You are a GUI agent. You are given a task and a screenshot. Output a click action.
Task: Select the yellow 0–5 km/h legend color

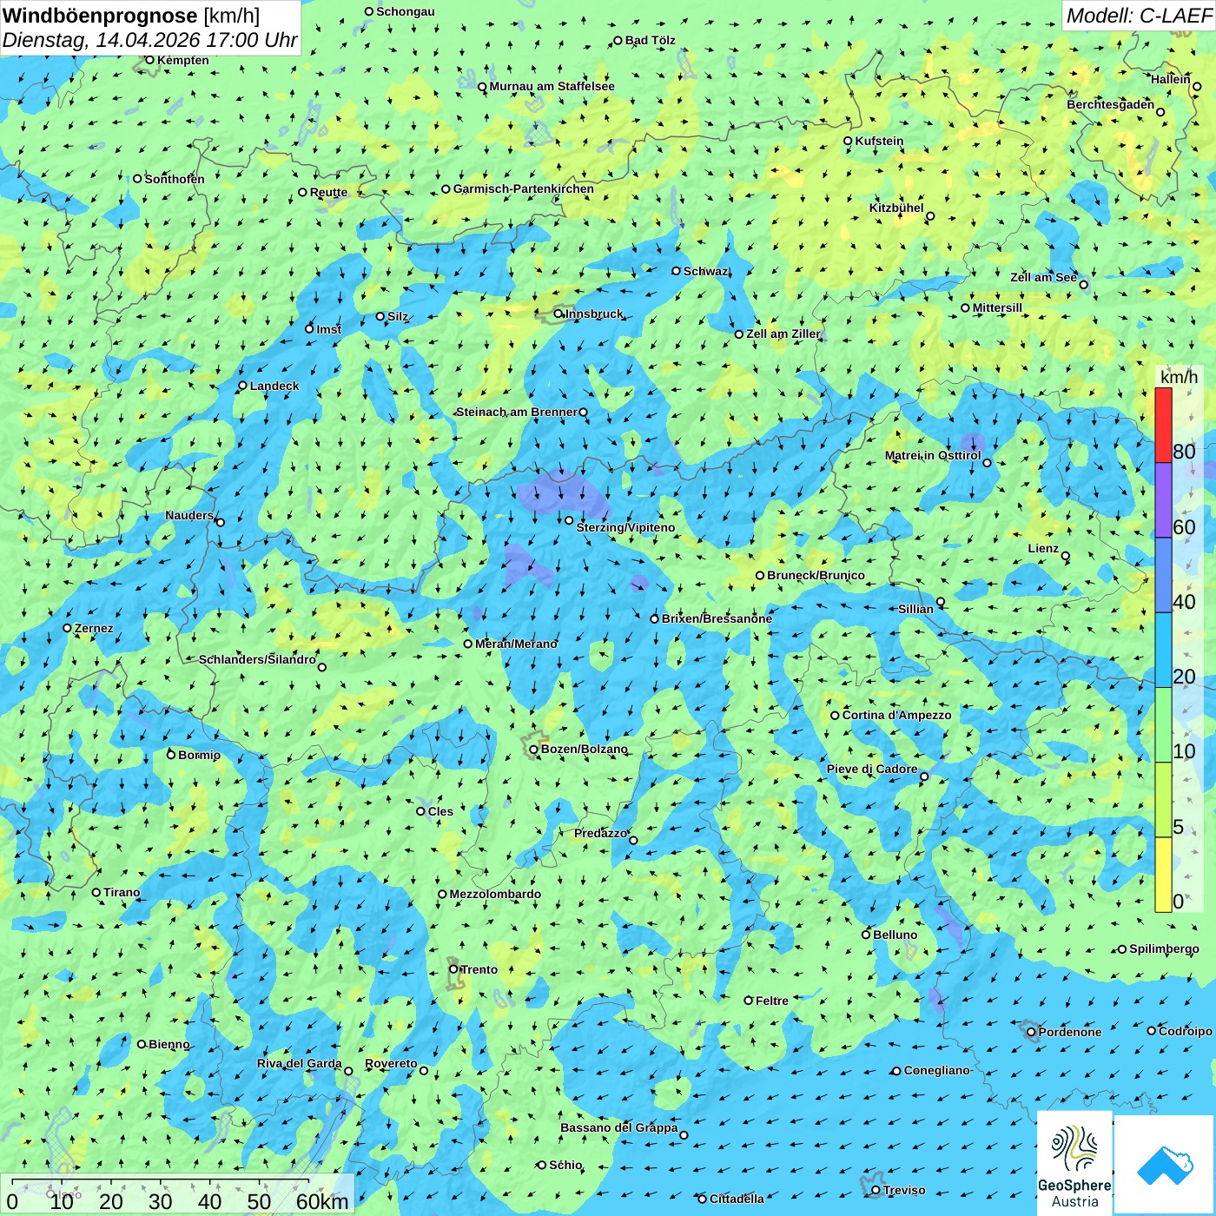(x=1163, y=875)
